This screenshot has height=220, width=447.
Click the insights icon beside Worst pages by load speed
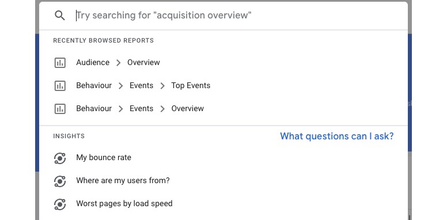[x=60, y=204]
